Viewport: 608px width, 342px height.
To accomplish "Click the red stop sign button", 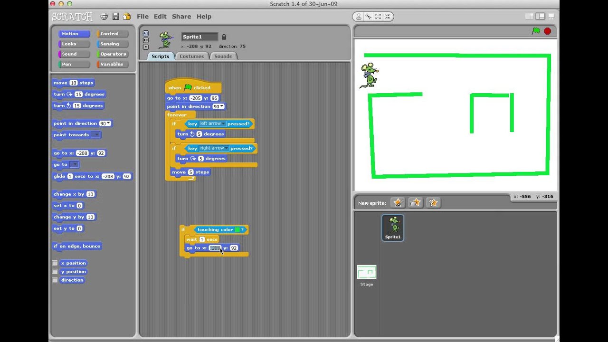I will (x=547, y=31).
